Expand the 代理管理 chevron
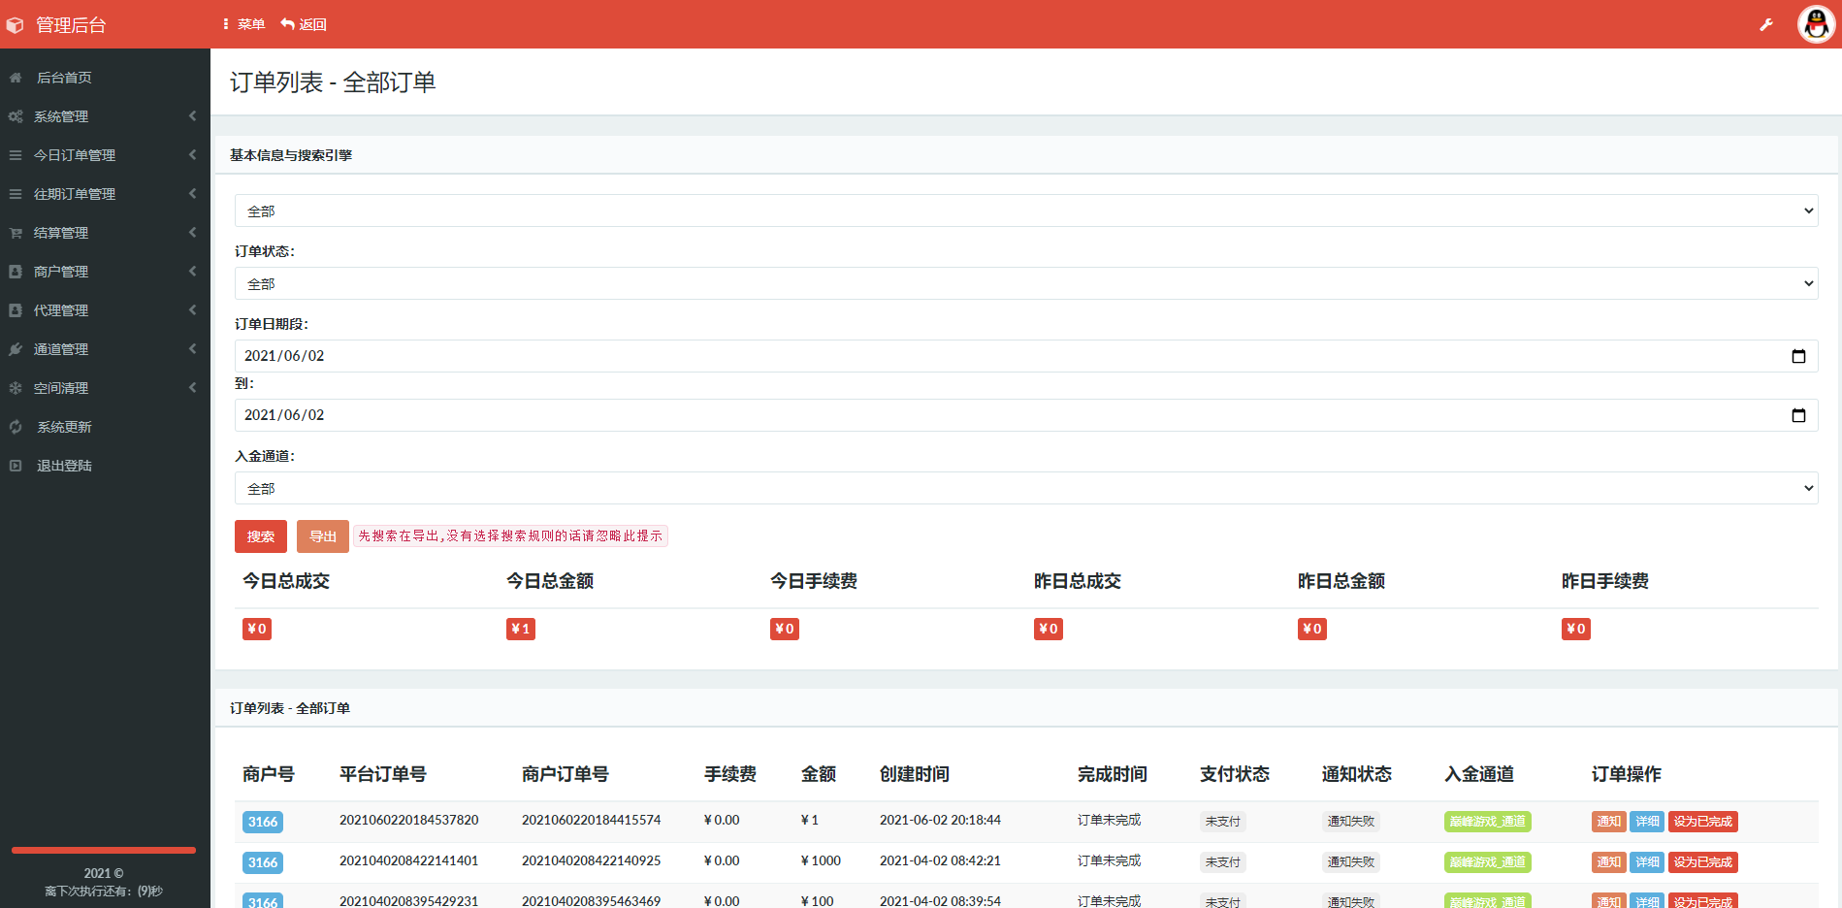Viewport: 1842px width, 908px height. pos(192,310)
